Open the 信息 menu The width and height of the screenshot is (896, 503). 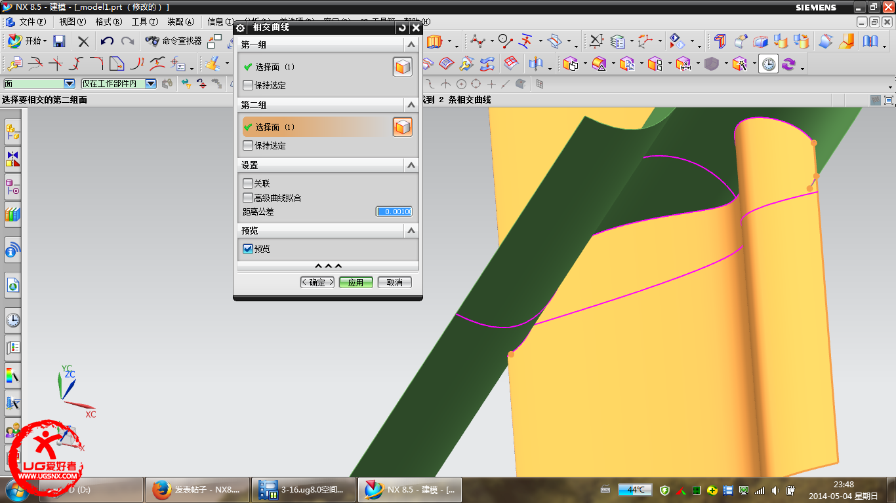(220, 22)
